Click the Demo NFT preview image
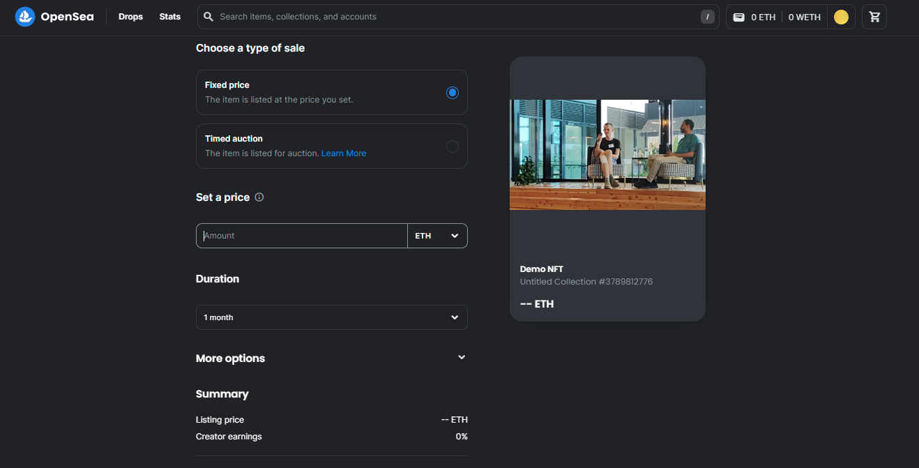 pos(607,154)
